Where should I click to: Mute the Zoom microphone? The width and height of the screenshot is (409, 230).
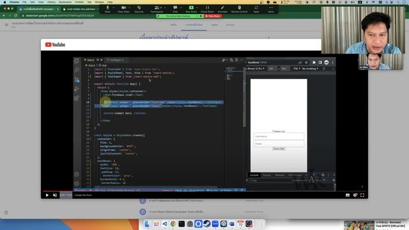(107, 9)
